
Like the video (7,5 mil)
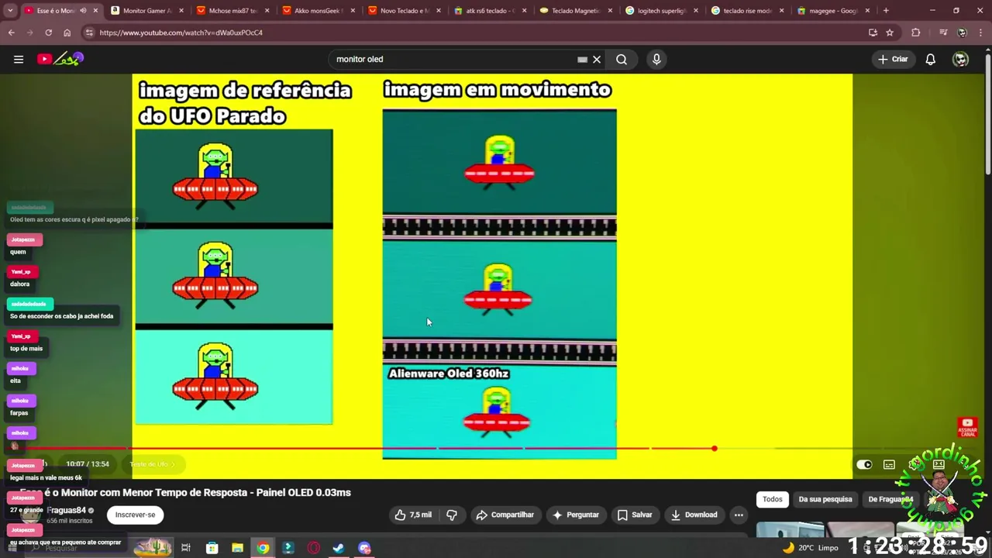pyautogui.click(x=413, y=515)
